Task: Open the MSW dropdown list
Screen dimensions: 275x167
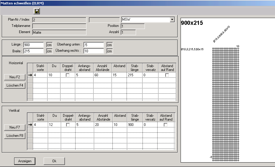Action: click(x=172, y=20)
